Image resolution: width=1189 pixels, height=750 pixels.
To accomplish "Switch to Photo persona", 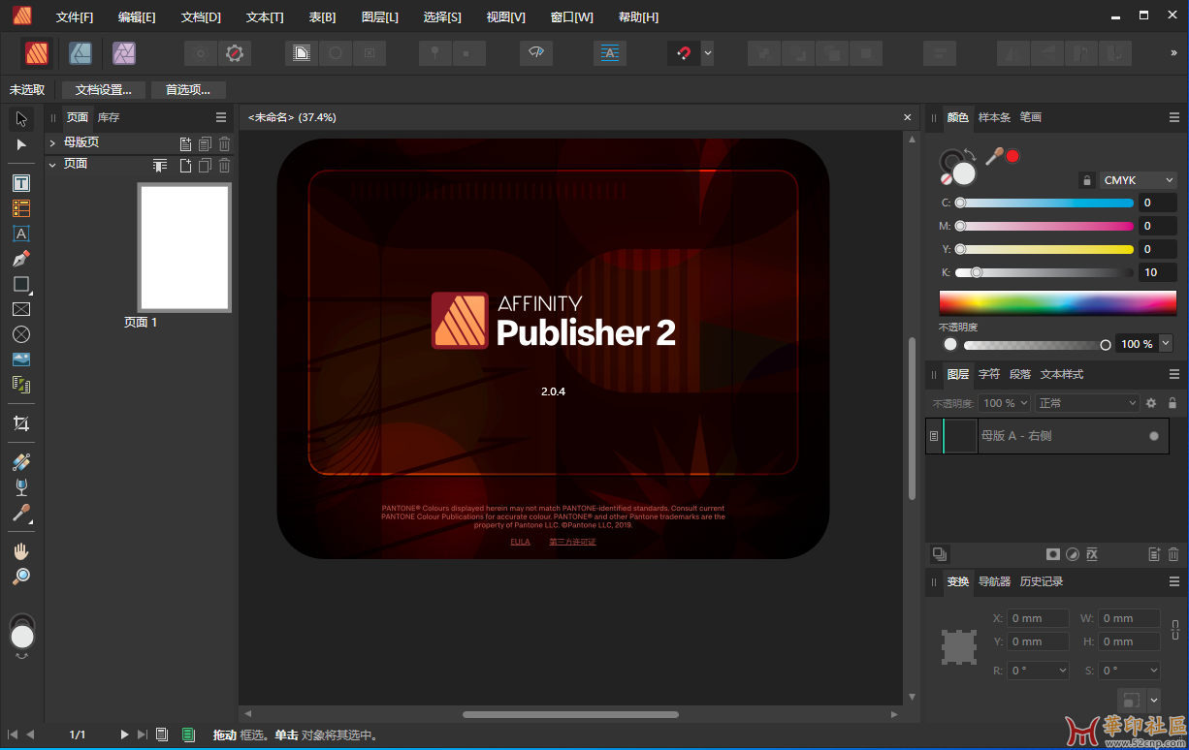I will coord(124,53).
